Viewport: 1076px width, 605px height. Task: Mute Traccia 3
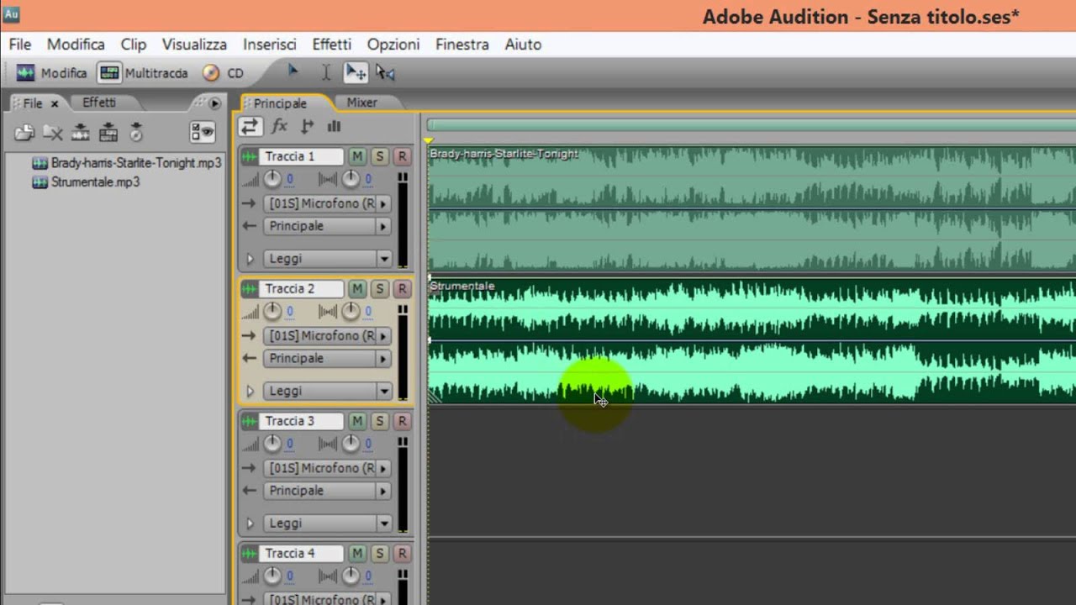click(357, 421)
